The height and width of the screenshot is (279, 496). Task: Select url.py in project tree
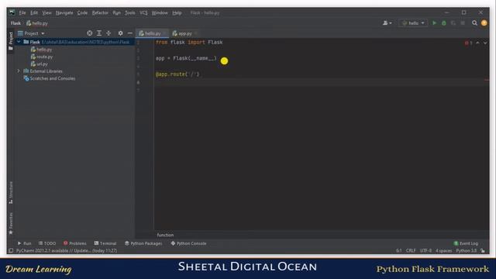coord(40,64)
